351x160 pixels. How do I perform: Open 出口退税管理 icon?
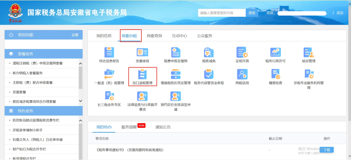coord(142,74)
